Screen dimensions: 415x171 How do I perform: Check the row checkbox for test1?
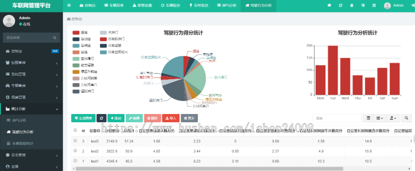tap(75, 160)
